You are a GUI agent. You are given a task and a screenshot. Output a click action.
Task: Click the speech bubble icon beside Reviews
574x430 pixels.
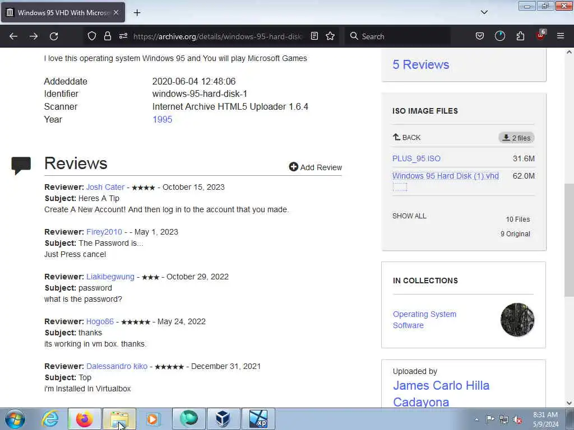(x=21, y=165)
